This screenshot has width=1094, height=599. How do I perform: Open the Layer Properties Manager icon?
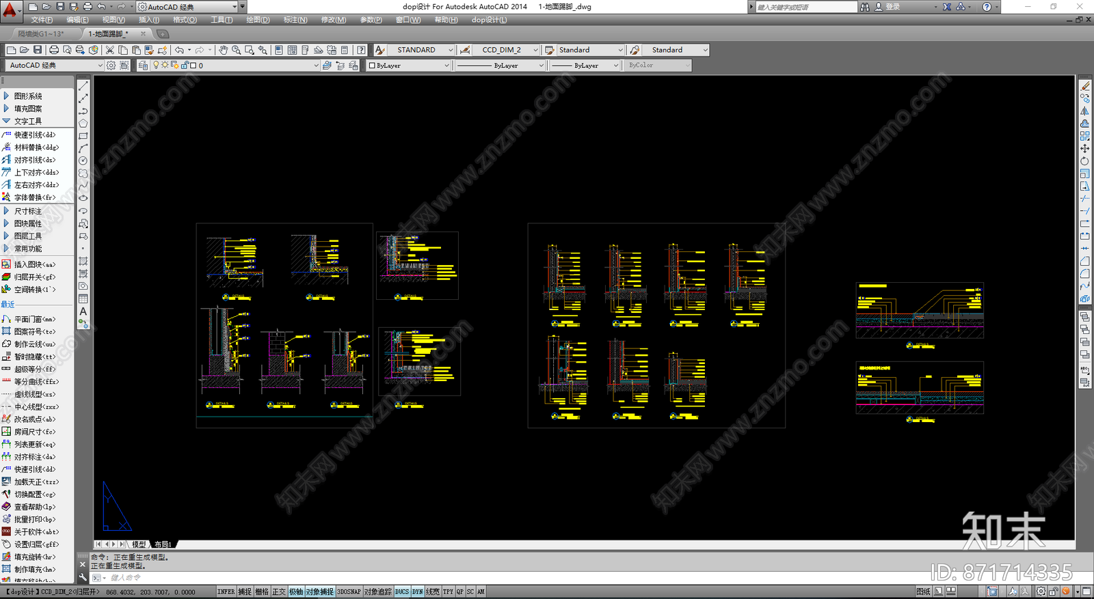tap(143, 66)
